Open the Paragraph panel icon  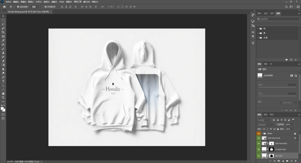click(x=253, y=36)
